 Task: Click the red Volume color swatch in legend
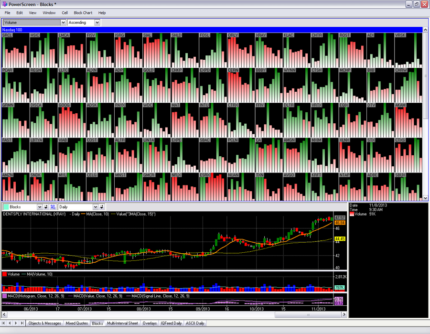click(352, 215)
